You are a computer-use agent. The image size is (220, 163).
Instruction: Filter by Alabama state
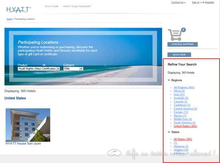tap(181, 146)
